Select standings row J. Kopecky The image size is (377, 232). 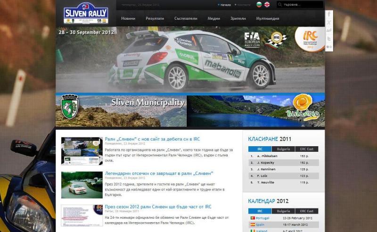point(284,163)
